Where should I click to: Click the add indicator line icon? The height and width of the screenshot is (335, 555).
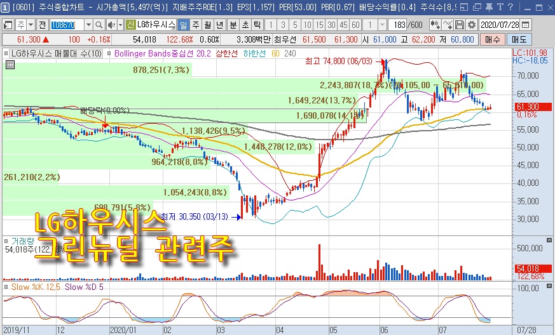(x=448, y=25)
